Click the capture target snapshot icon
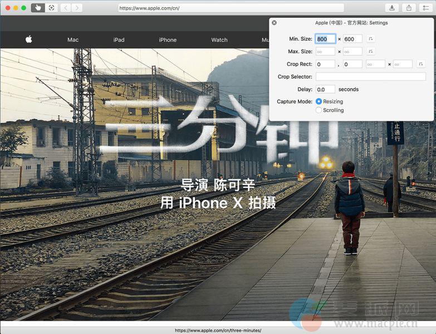436x334 pixels. 52,8
